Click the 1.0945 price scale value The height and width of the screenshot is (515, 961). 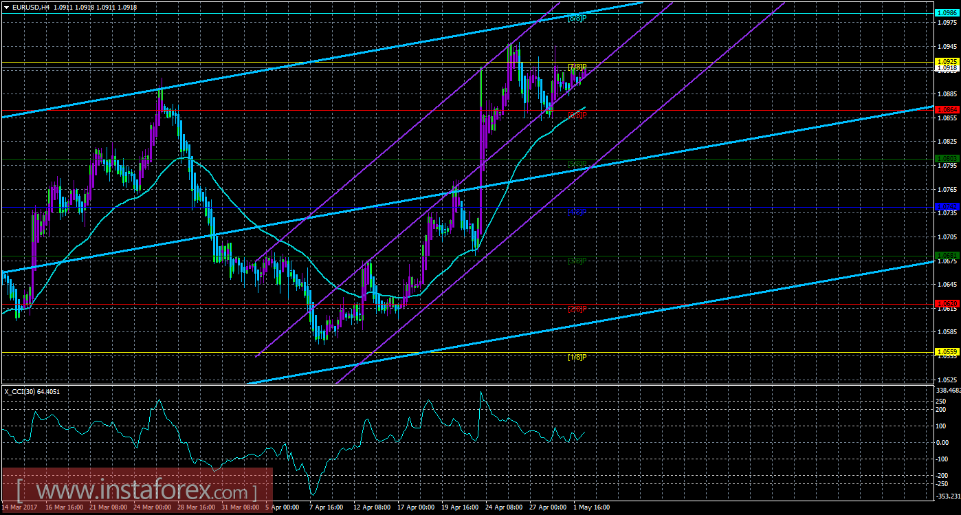click(946, 47)
